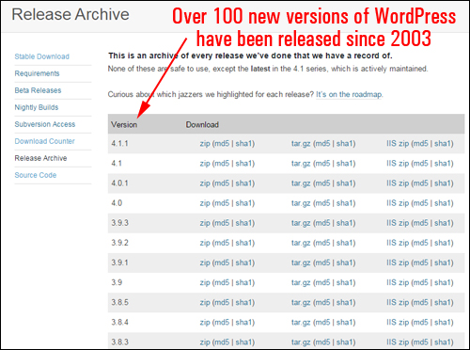Screen dimensions: 470x350
Task: Download the zip for version 4.0.1
Action: coord(205,183)
